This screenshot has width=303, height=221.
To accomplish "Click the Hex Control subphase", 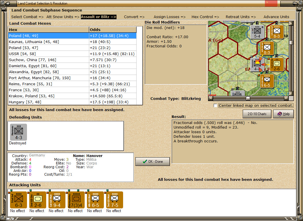I will (205, 17).
